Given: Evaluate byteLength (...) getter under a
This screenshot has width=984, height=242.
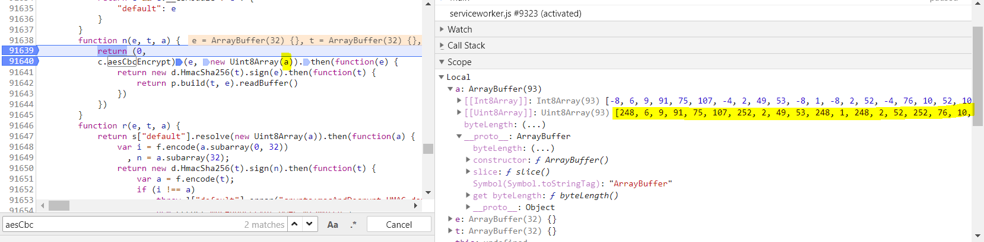Looking at the screenshot, I should pos(534,125).
